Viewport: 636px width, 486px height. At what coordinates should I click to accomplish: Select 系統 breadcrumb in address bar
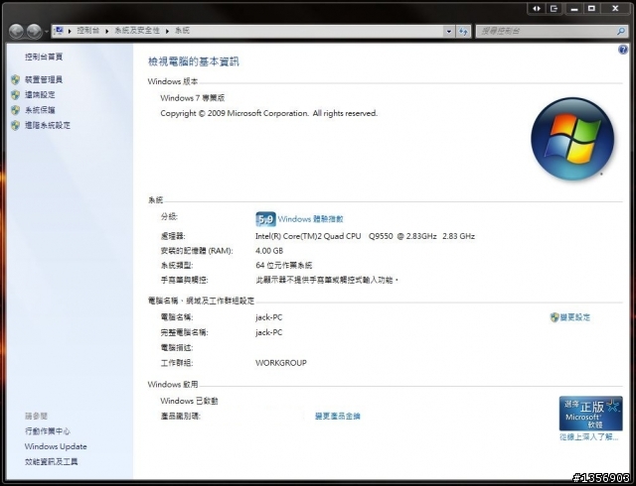point(182,31)
